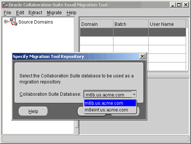Click the Batch column header

click(x=131, y=24)
